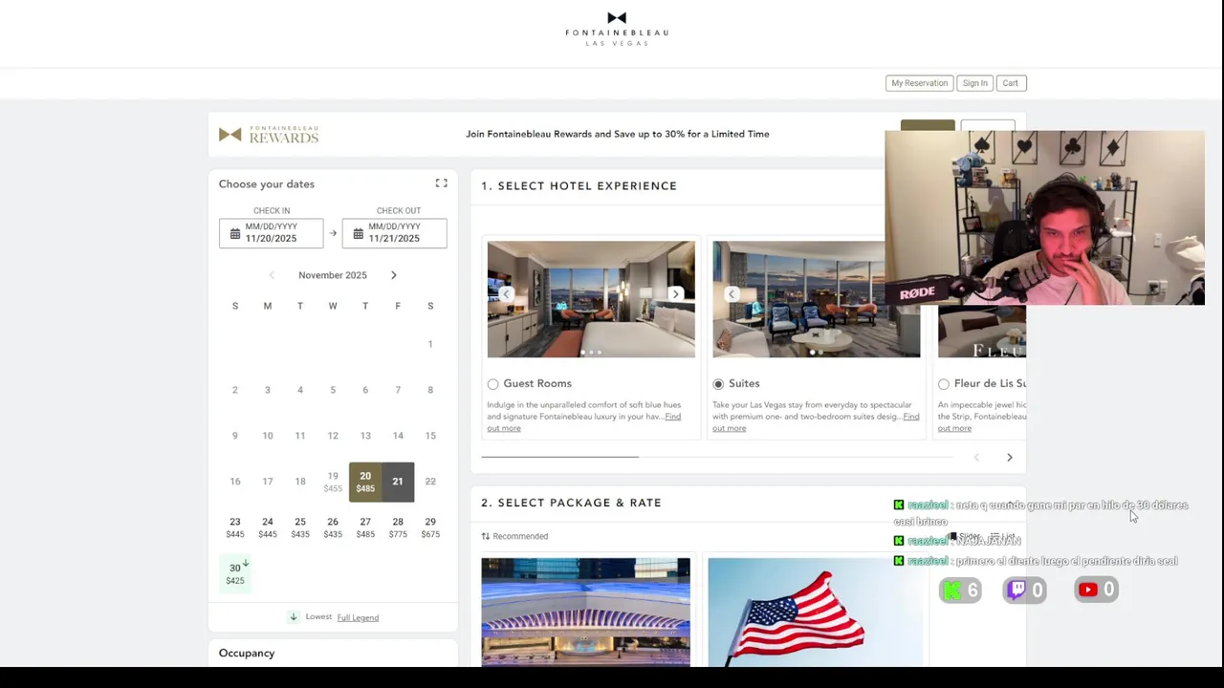Click the Kick viewer count icon
This screenshot has height=688, width=1224.
[x=951, y=590]
